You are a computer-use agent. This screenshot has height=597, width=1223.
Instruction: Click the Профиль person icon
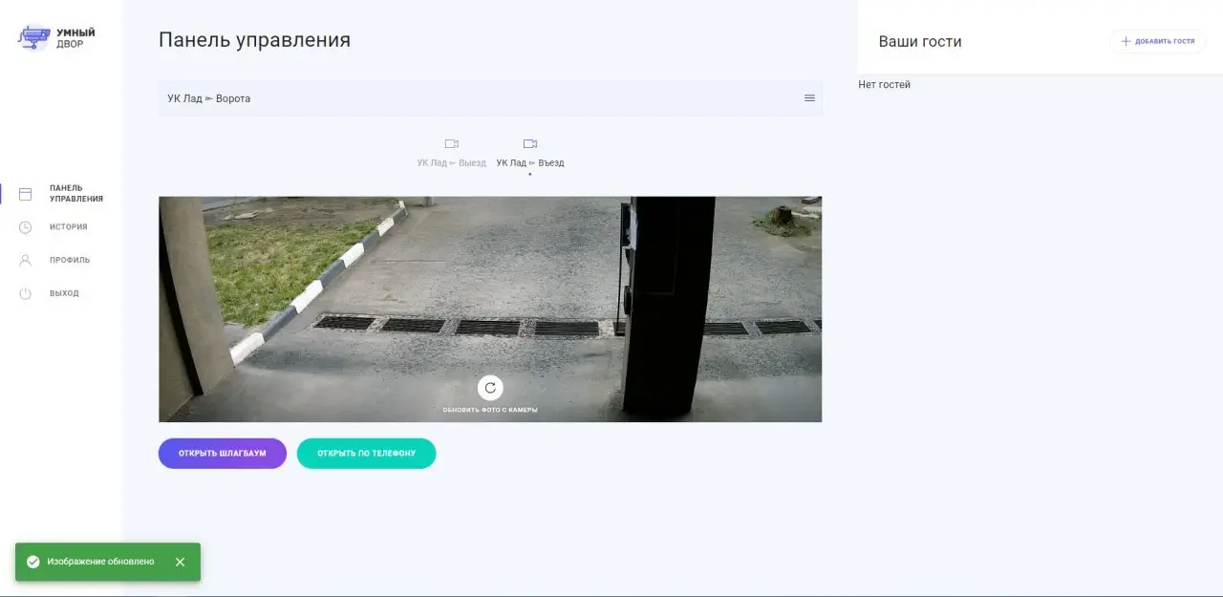click(x=26, y=260)
